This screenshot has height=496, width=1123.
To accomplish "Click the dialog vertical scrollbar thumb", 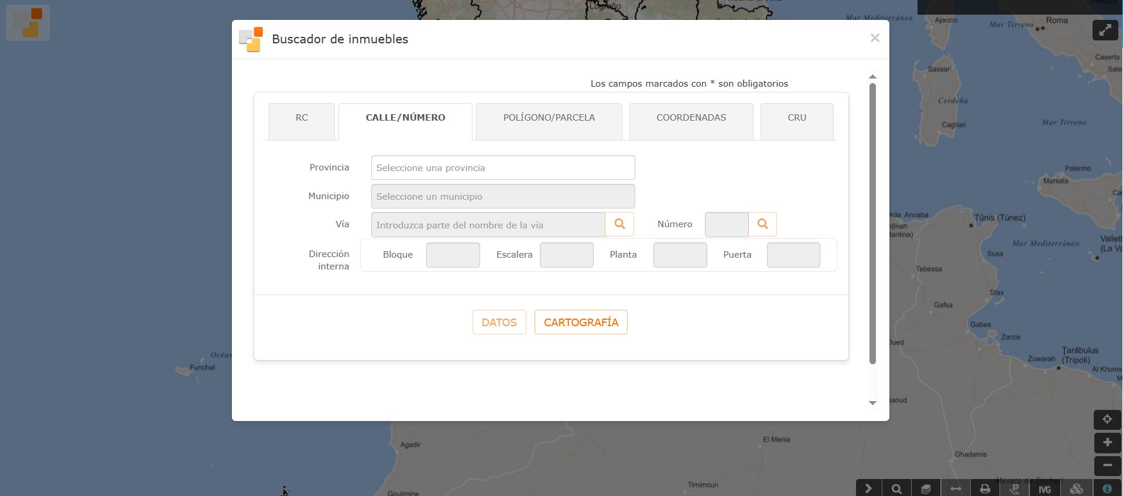I will point(872,224).
